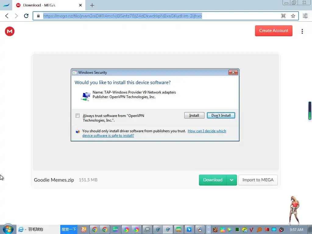The image size is (312, 234).
Task: Click the network adapter device icon
Action: click(x=86, y=97)
